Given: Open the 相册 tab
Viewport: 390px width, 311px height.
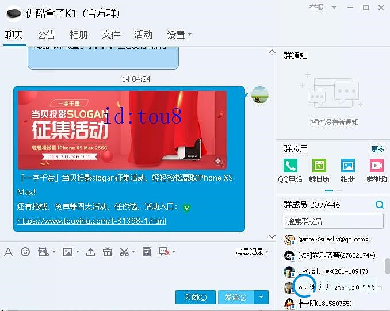Looking at the screenshot, I should pyautogui.click(x=79, y=35).
